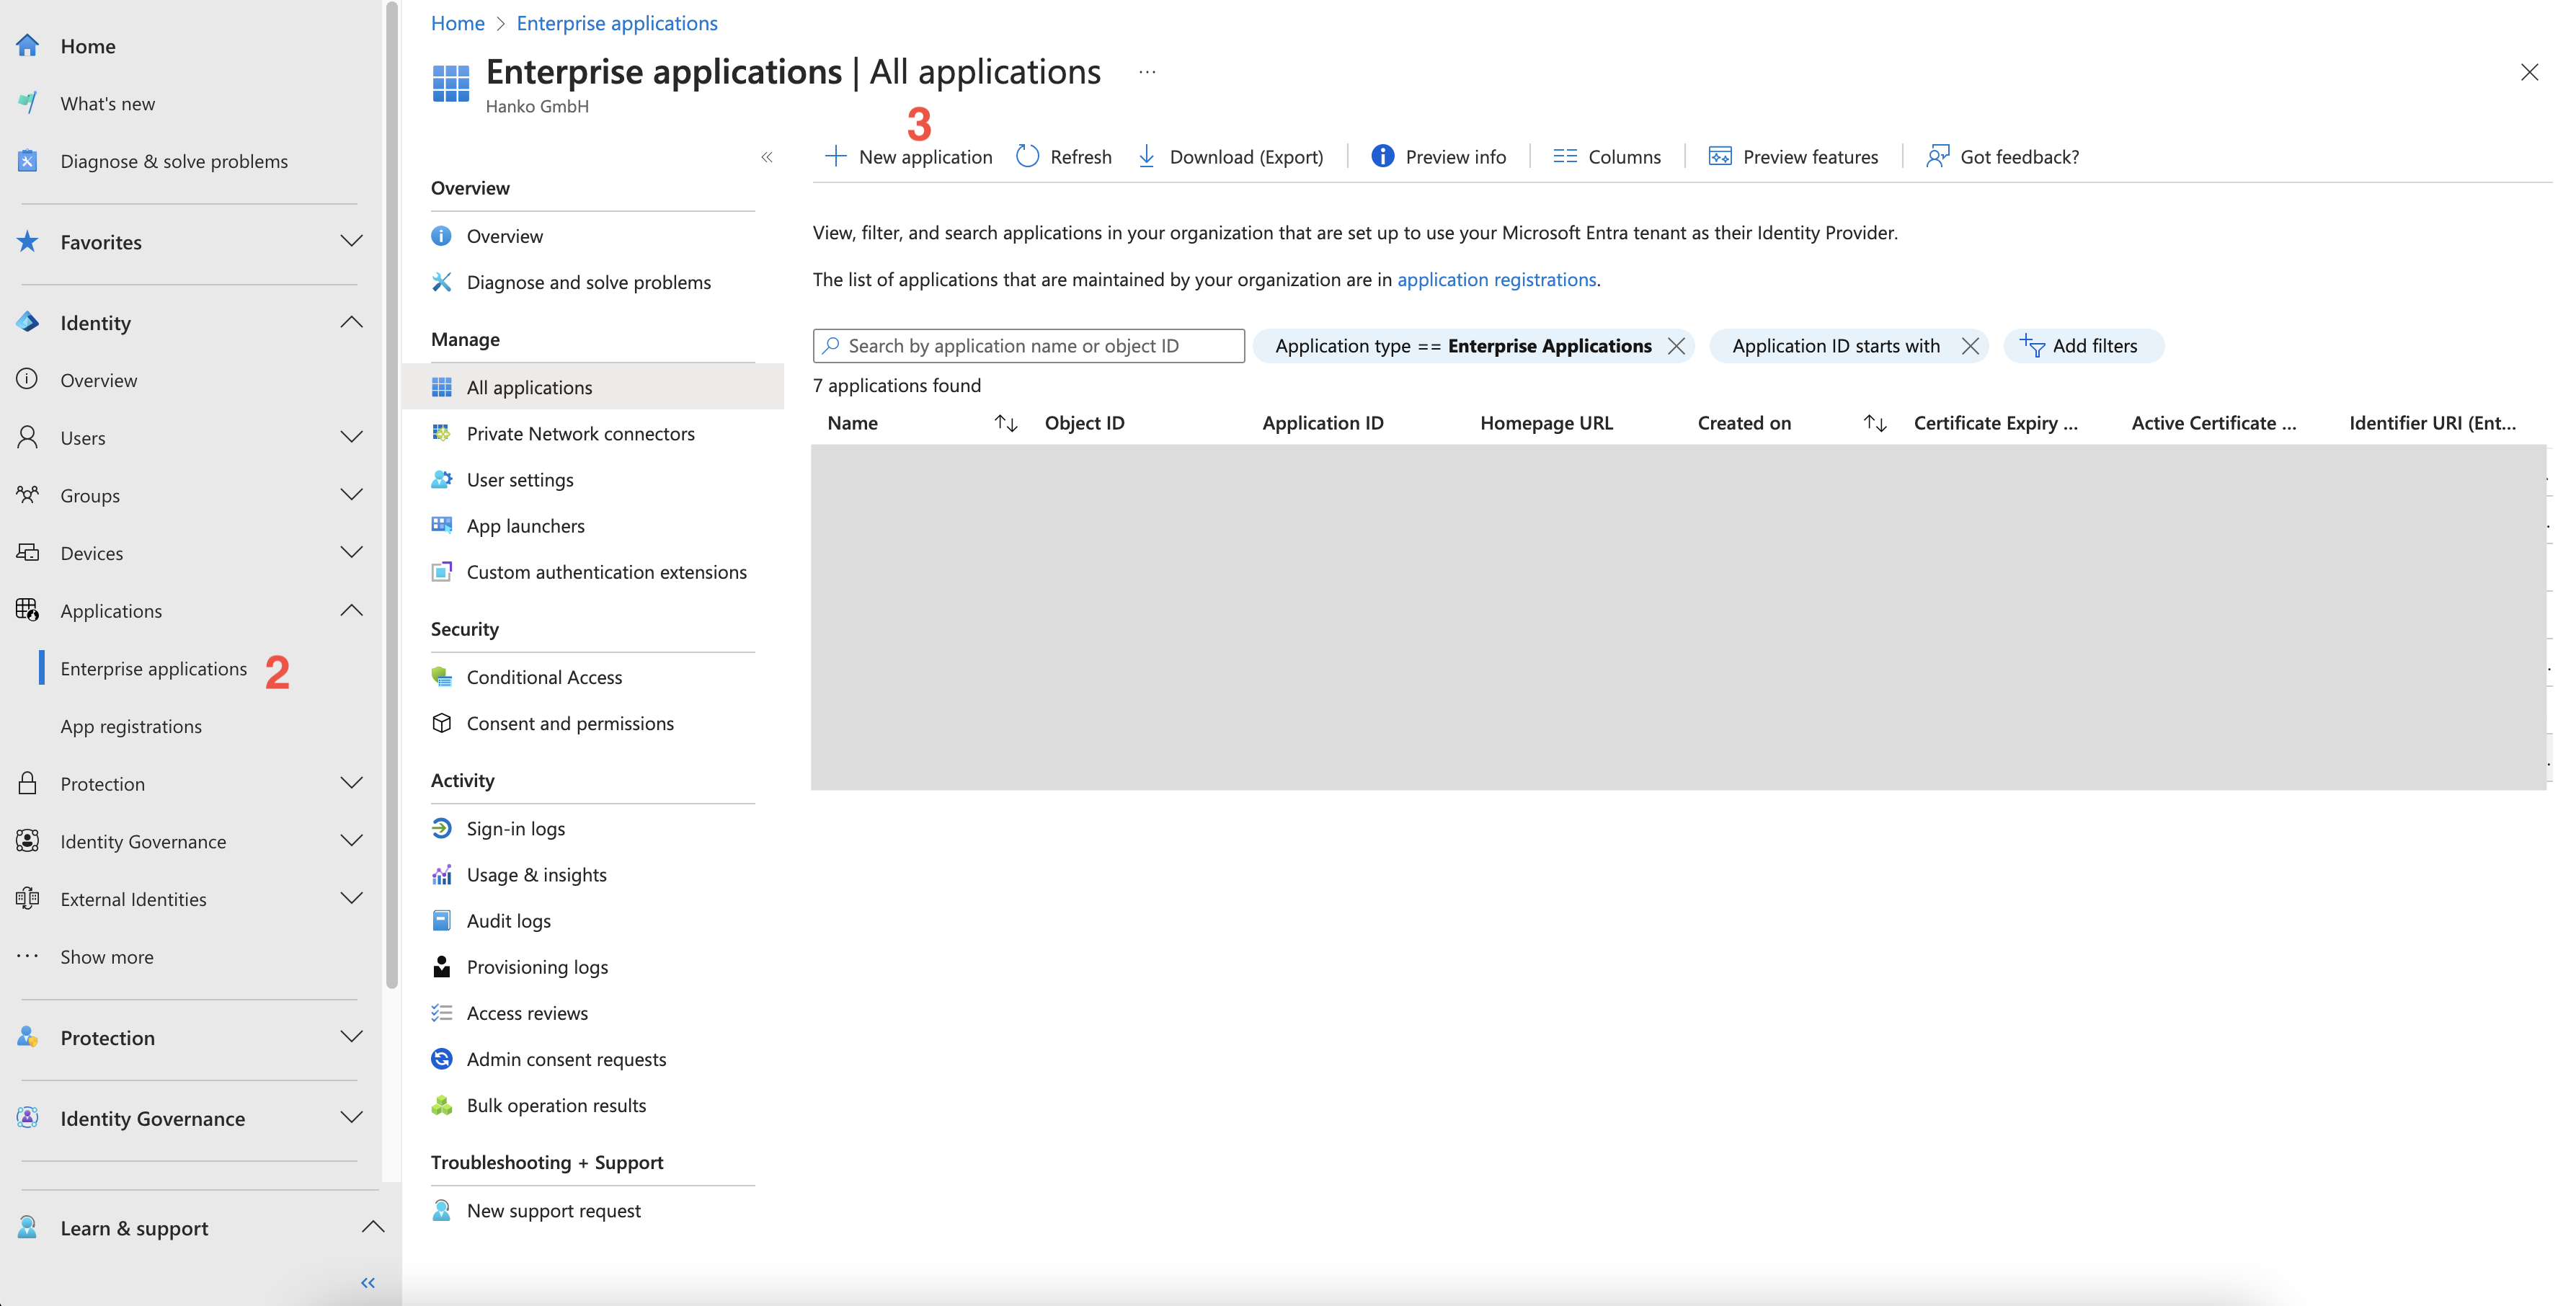
Task: Click the Home breadcrumb link
Action: click(457, 23)
